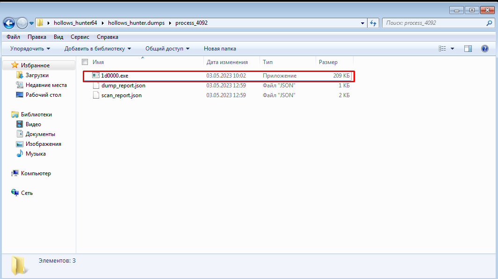The image size is (498, 279).
Task: Select Избранное in navigation pane
Action: point(35,65)
